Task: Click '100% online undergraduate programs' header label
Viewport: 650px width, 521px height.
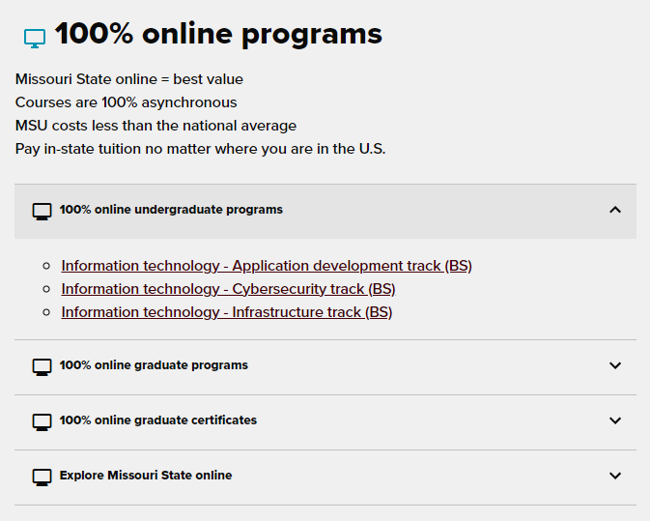Action: (171, 210)
